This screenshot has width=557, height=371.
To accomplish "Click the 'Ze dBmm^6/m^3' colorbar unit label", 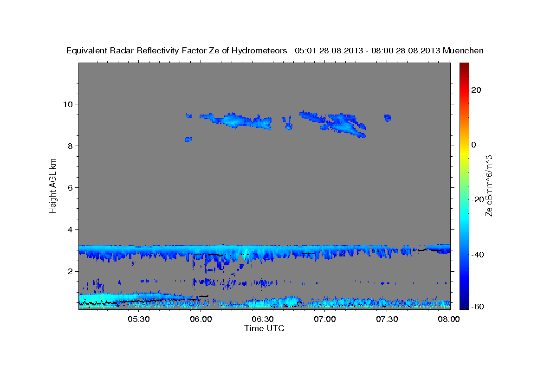I will pyautogui.click(x=489, y=185).
